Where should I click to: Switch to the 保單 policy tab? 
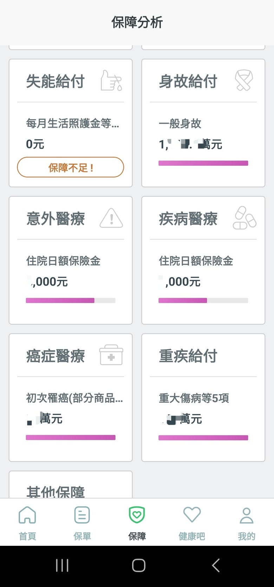tap(82, 523)
